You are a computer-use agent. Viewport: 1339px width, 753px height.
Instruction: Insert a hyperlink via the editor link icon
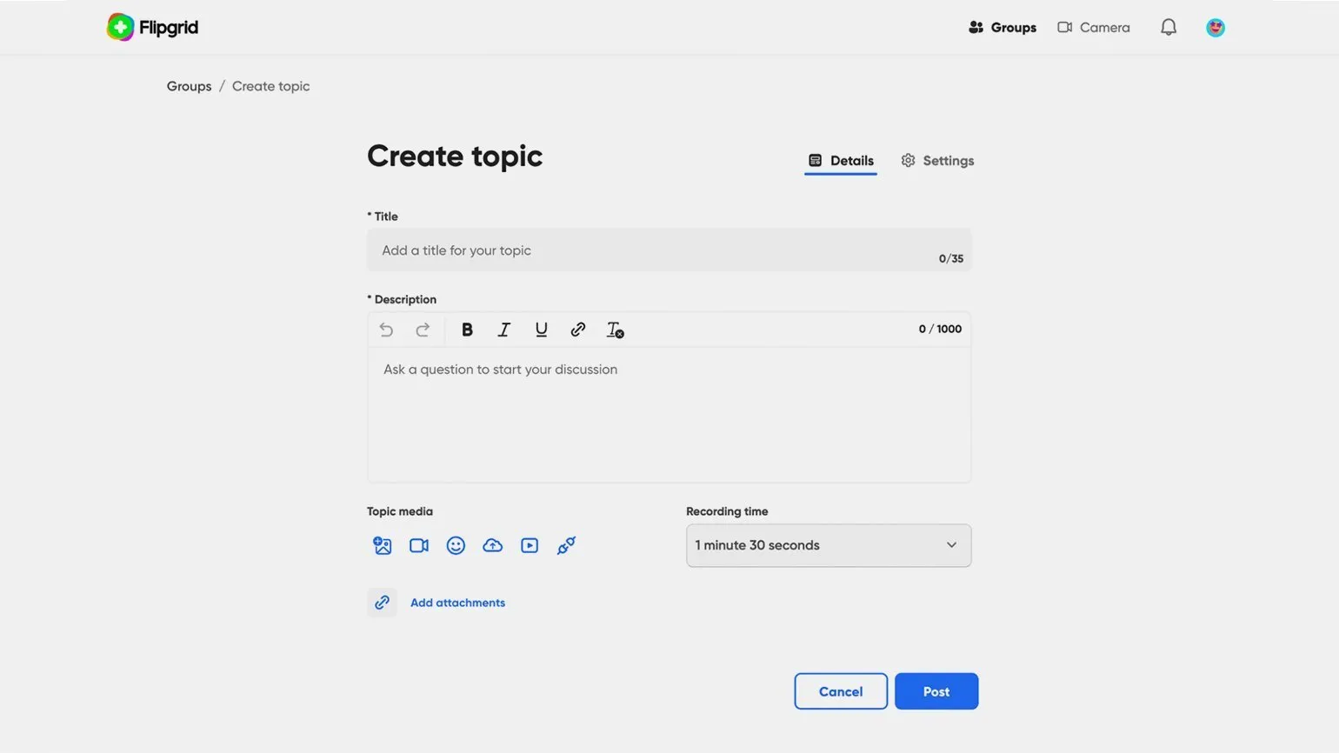click(x=577, y=330)
